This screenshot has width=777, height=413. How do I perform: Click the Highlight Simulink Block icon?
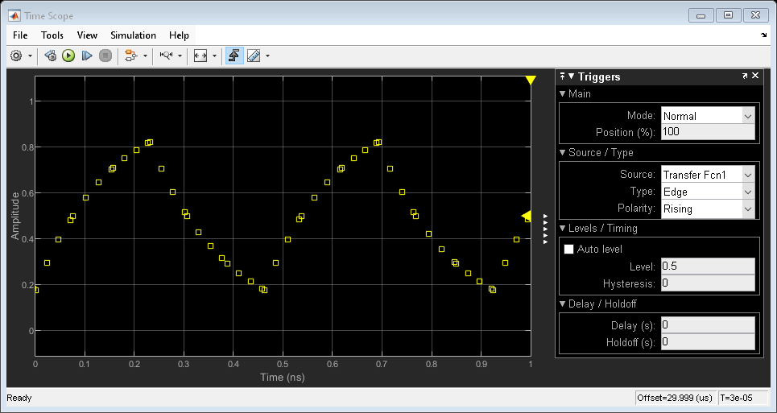[x=129, y=56]
